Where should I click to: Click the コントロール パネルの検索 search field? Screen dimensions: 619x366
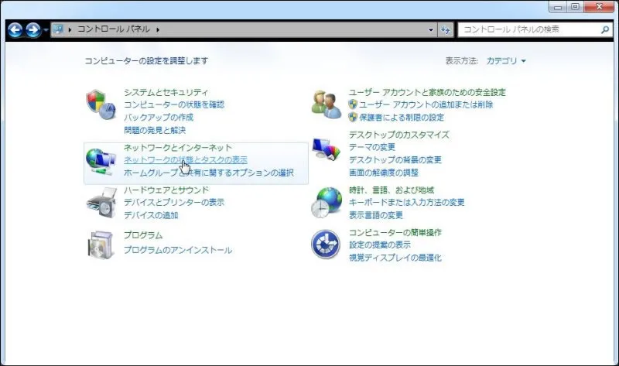(x=528, y=29)
